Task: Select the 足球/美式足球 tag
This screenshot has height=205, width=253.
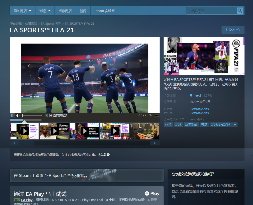Action: (221, 125)
